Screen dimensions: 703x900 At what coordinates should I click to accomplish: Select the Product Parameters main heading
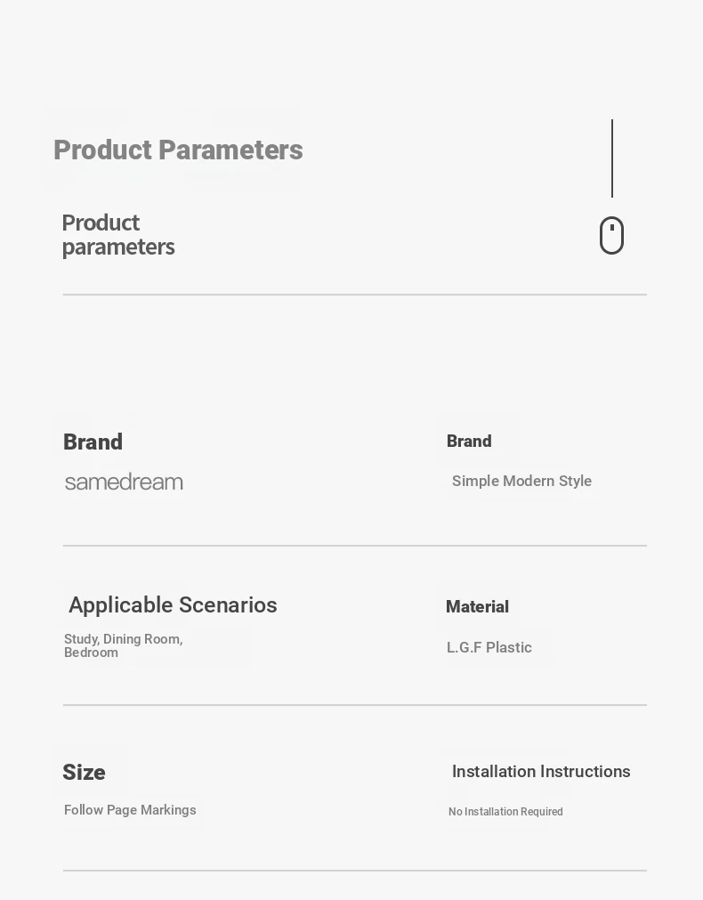tap(178, 150)
